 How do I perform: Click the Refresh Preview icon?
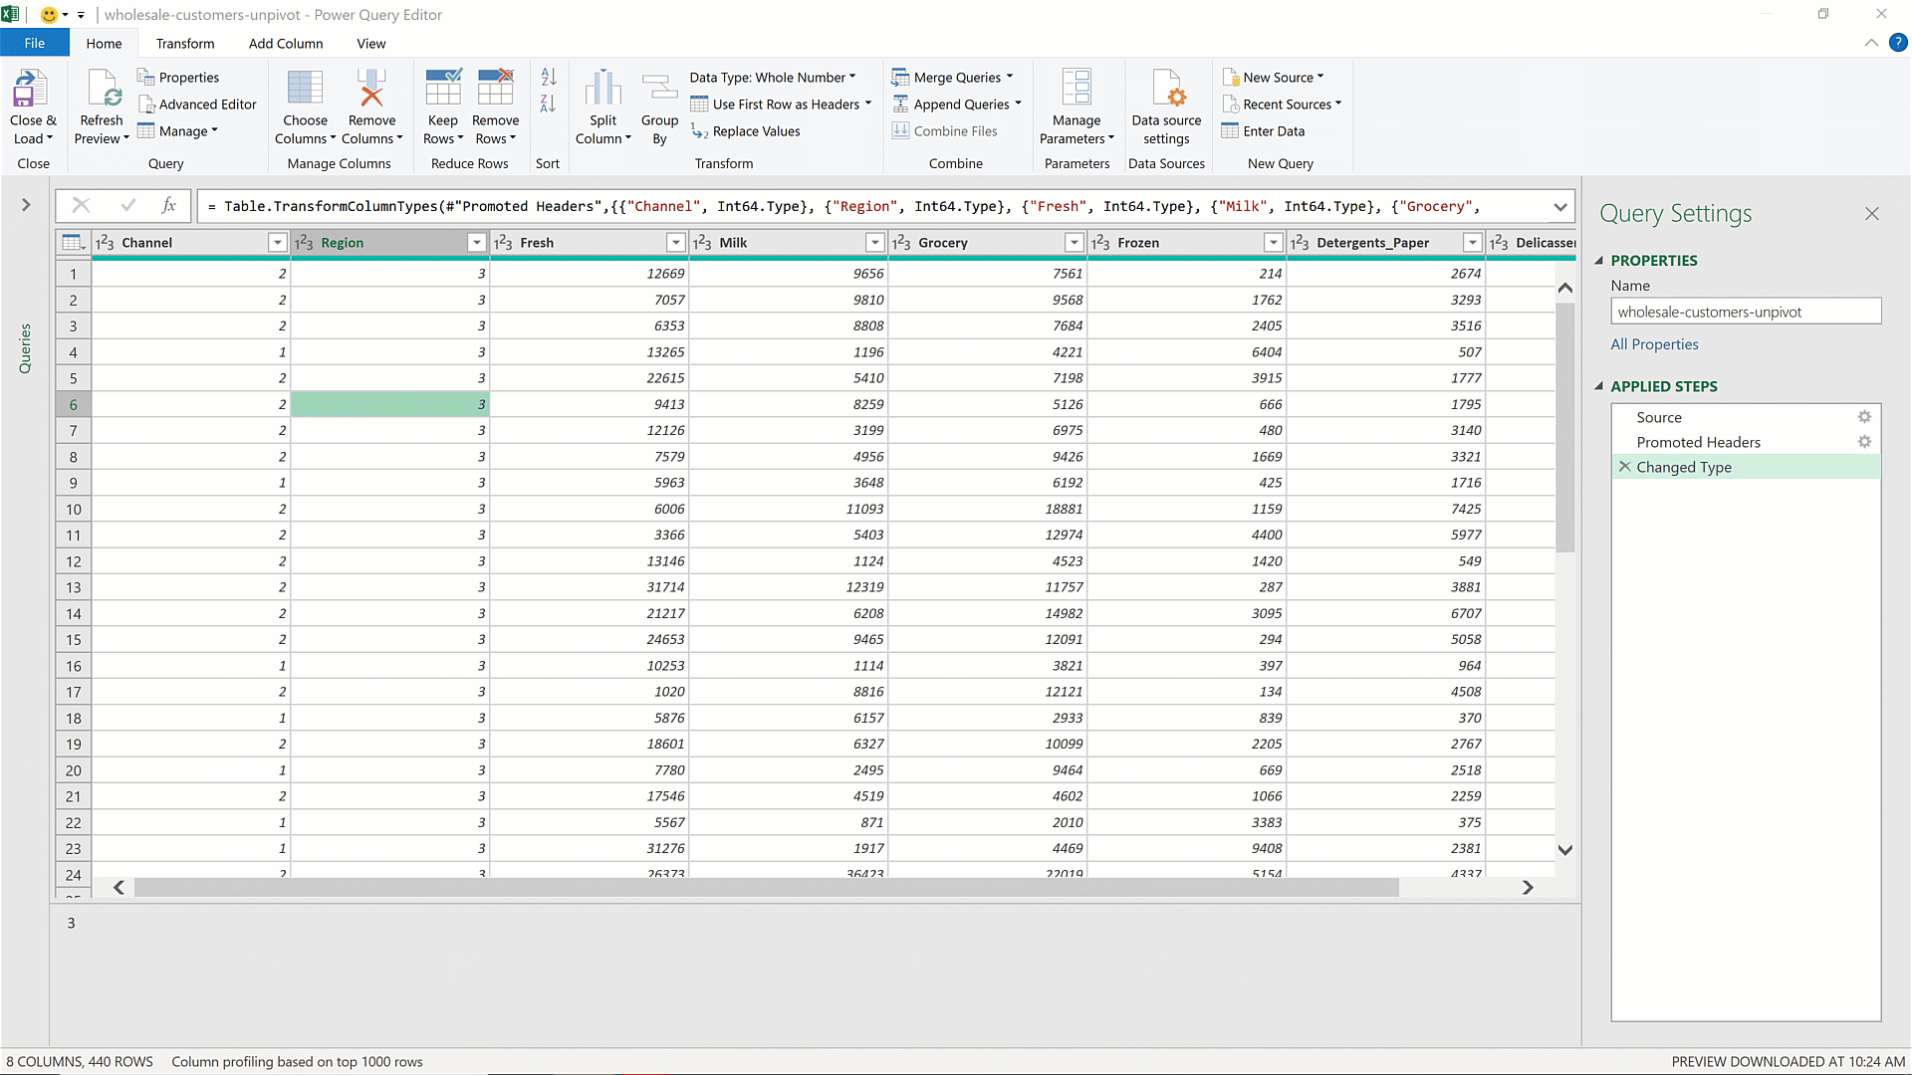(x=102, y=90)
